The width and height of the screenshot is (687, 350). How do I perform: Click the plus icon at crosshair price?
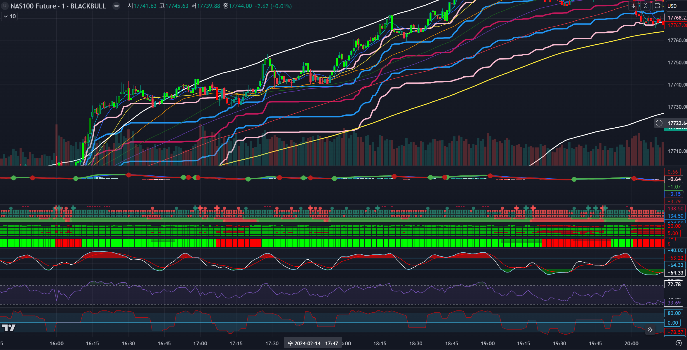click(x=659, y=123)
